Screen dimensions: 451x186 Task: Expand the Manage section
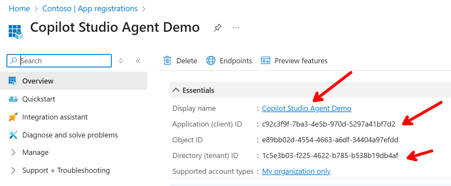tap(13, 153)
